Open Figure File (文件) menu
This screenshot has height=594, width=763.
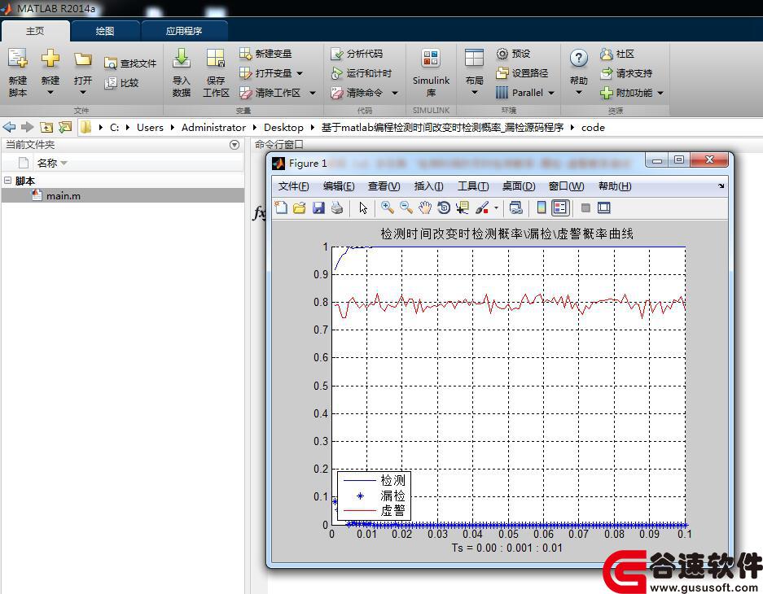point(293,186)
